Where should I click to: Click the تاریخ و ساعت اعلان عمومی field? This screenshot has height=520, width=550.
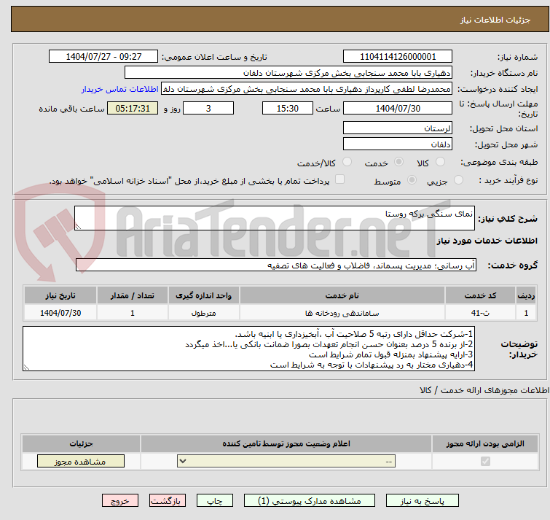tap(103, 57)
